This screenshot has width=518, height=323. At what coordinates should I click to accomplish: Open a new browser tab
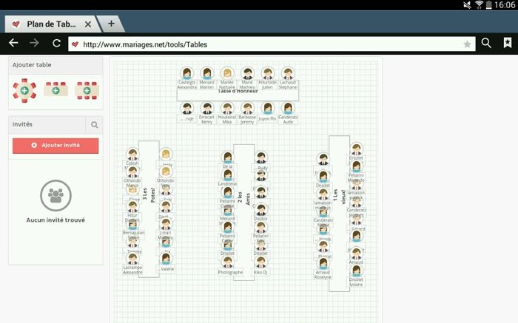(x=111, y=24)
